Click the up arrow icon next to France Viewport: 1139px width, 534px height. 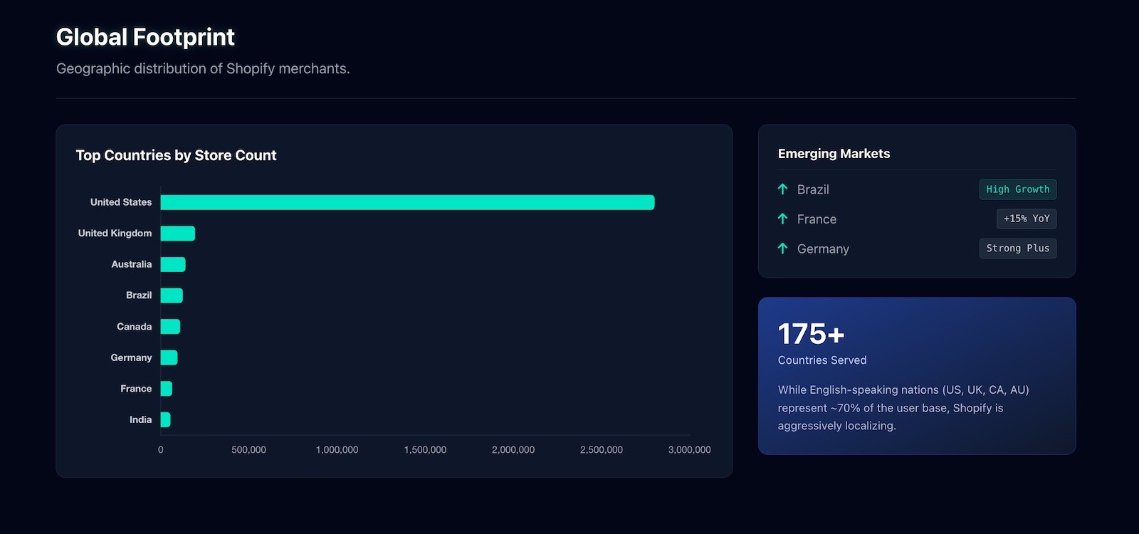782,219
